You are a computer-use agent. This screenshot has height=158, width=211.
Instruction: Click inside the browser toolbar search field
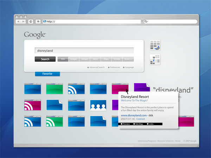[170, 21]
